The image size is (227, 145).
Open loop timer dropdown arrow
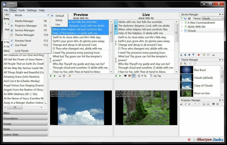tap(142, 76)
